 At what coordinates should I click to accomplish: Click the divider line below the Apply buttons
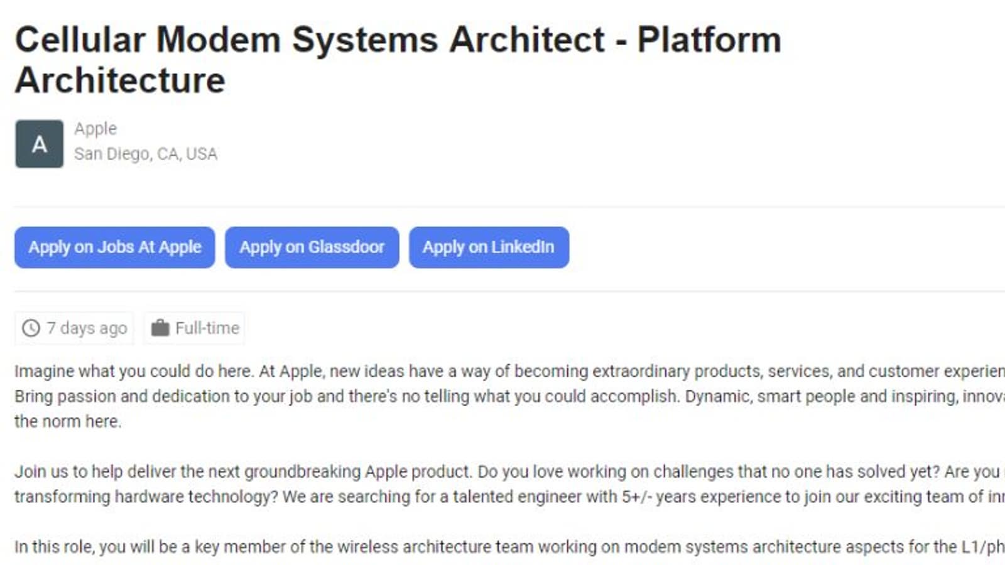pos(503,291)
